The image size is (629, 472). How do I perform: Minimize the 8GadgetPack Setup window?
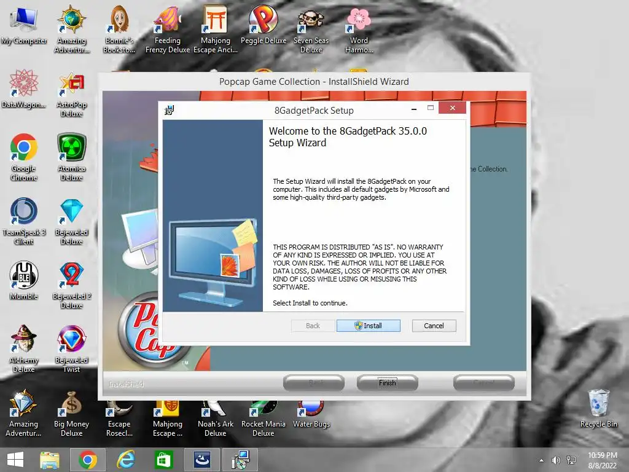(413, 108)
